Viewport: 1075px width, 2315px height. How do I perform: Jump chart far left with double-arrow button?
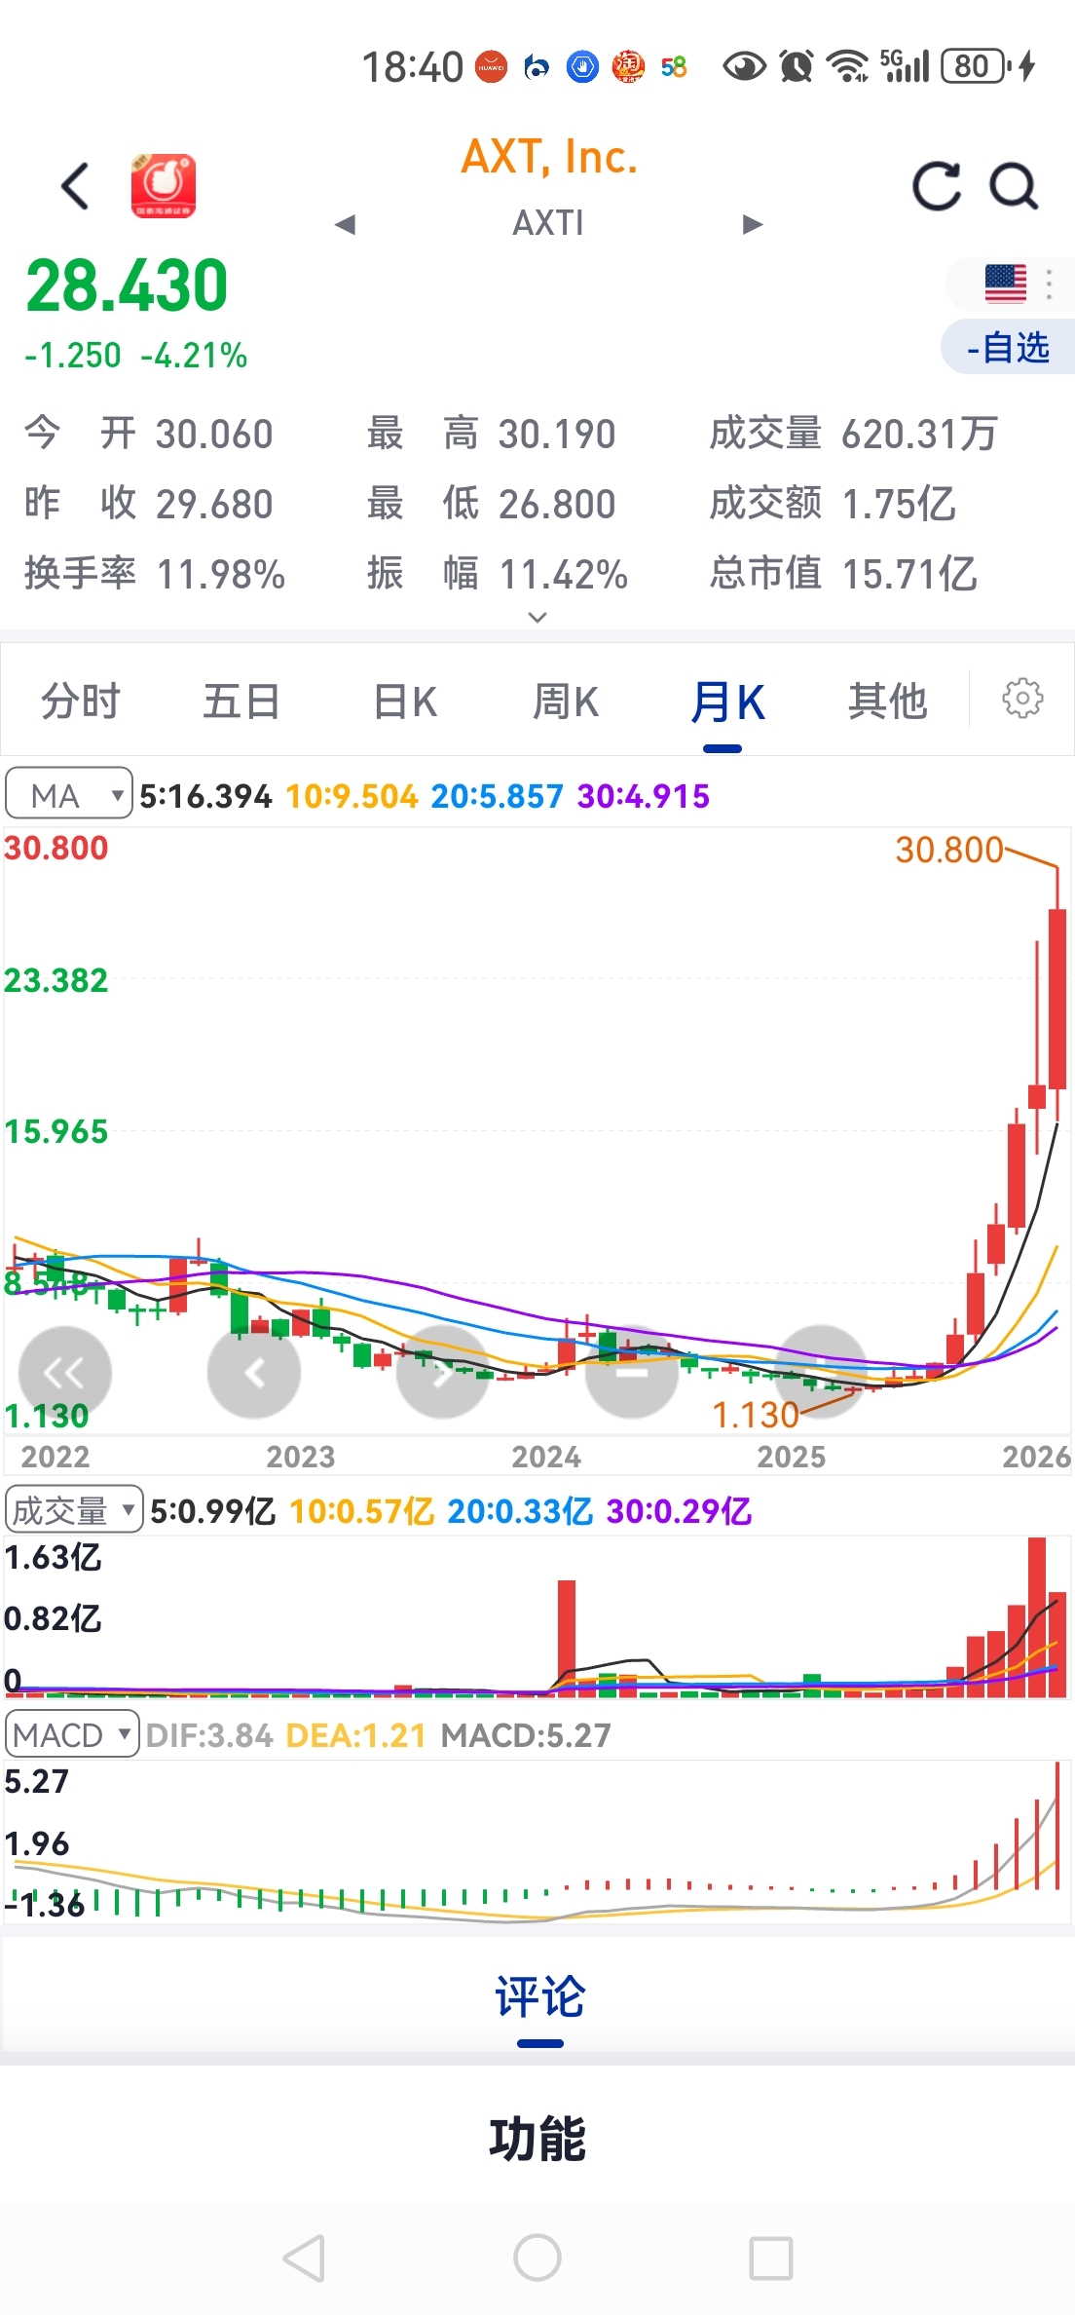[65, 1372]
